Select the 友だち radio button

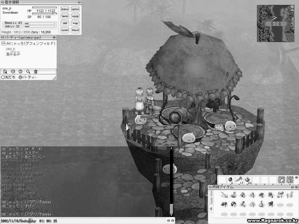pyautogui.click(x=3, y=77)
